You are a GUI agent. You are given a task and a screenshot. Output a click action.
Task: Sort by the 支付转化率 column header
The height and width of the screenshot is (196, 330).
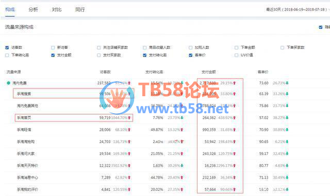point(154,72)
